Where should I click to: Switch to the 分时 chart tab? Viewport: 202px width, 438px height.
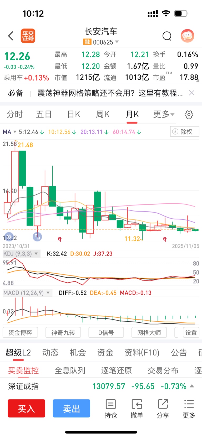pyautogui.click(x=15, y=114)
